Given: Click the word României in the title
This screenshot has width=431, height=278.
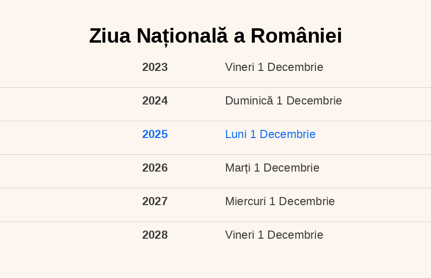Looking at the screenshot, I should [x=296, y=36].
